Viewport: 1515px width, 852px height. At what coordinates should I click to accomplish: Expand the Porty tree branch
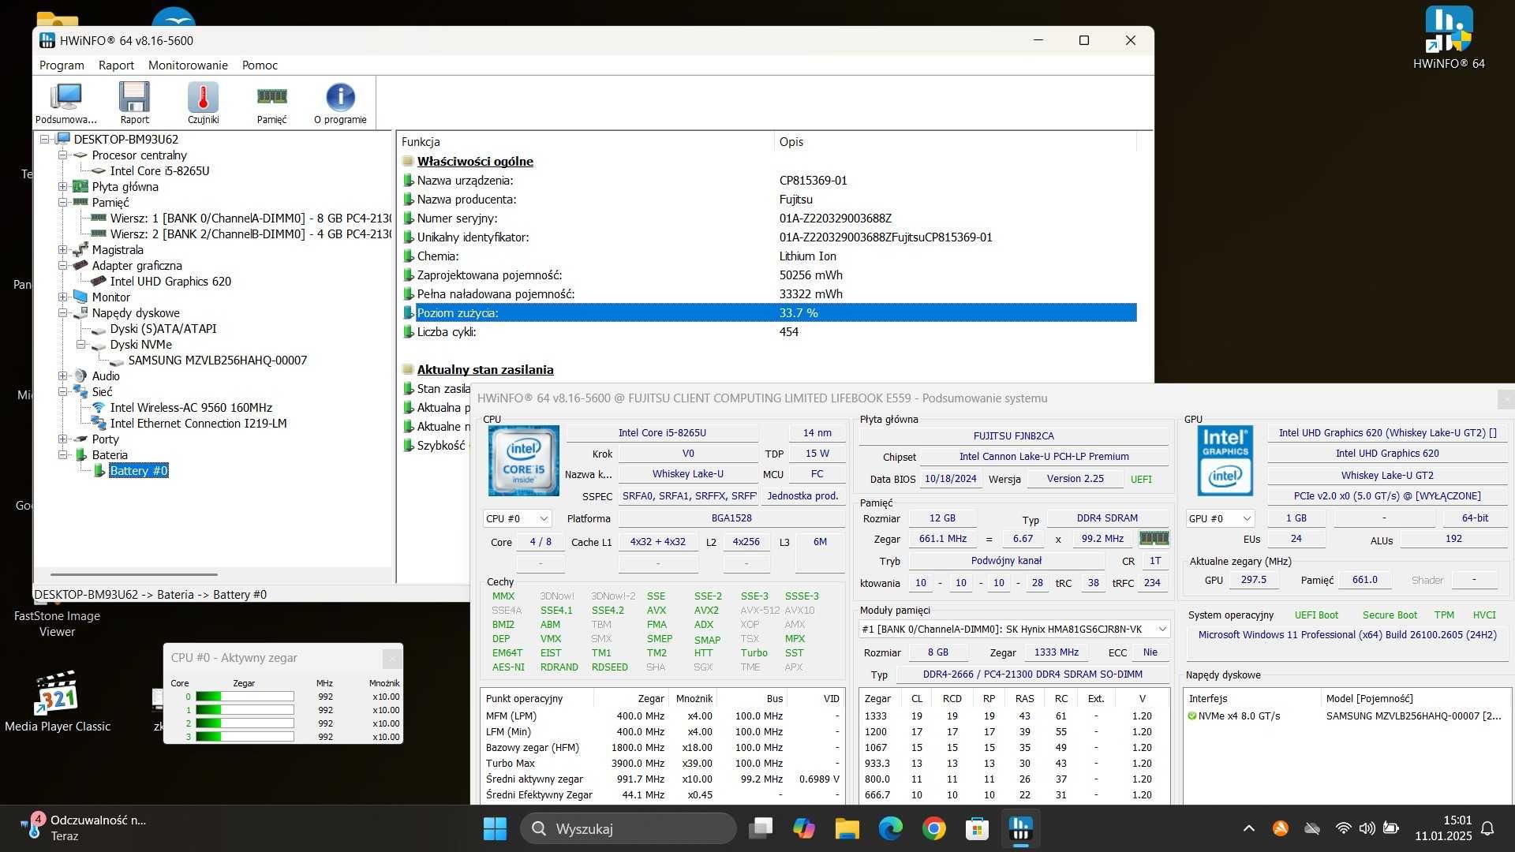pyautogui.click(x=62, y=439)
